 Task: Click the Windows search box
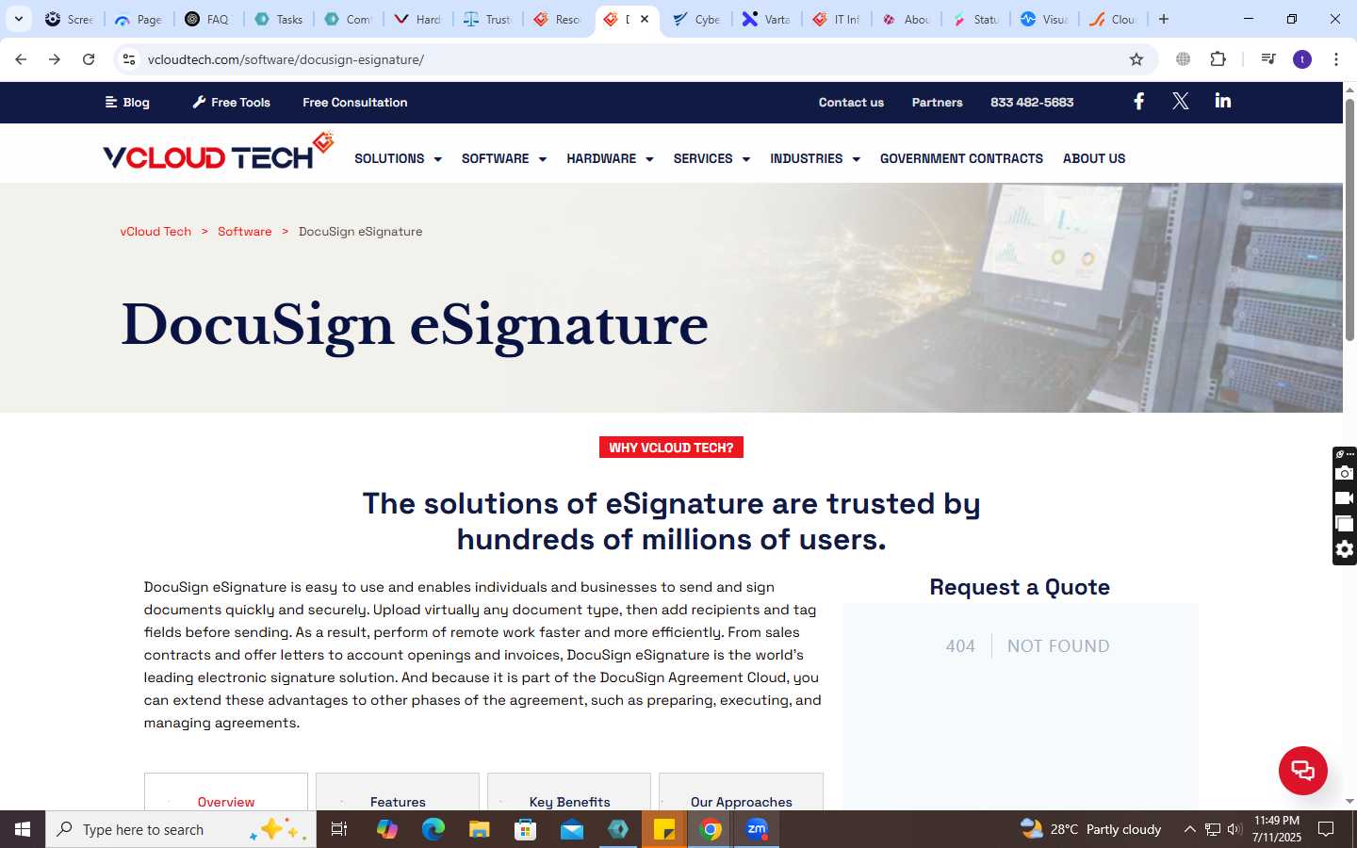pyautogui.click(x=181, y=829)
